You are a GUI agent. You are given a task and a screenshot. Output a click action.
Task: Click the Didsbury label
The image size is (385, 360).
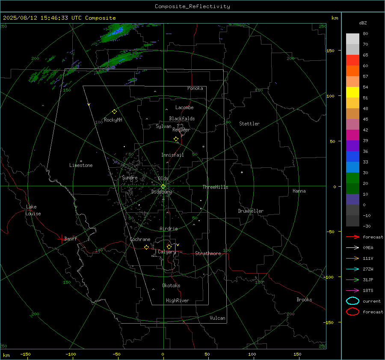161,192
